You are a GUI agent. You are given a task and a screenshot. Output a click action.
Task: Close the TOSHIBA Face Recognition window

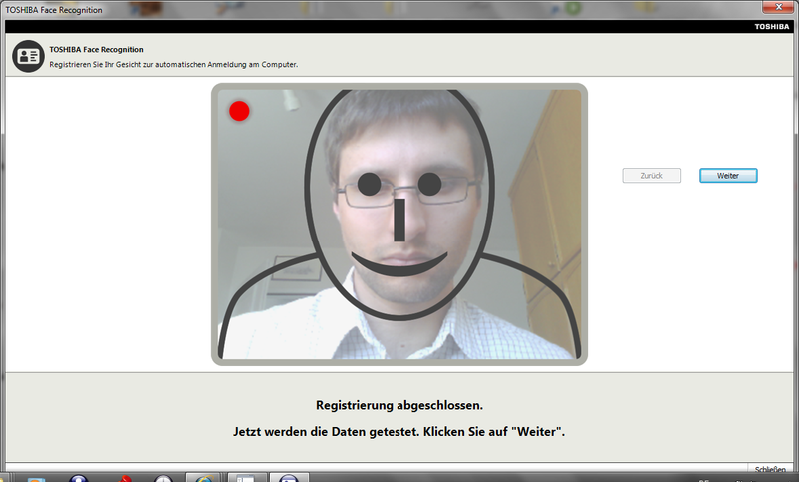pos(779,7)
